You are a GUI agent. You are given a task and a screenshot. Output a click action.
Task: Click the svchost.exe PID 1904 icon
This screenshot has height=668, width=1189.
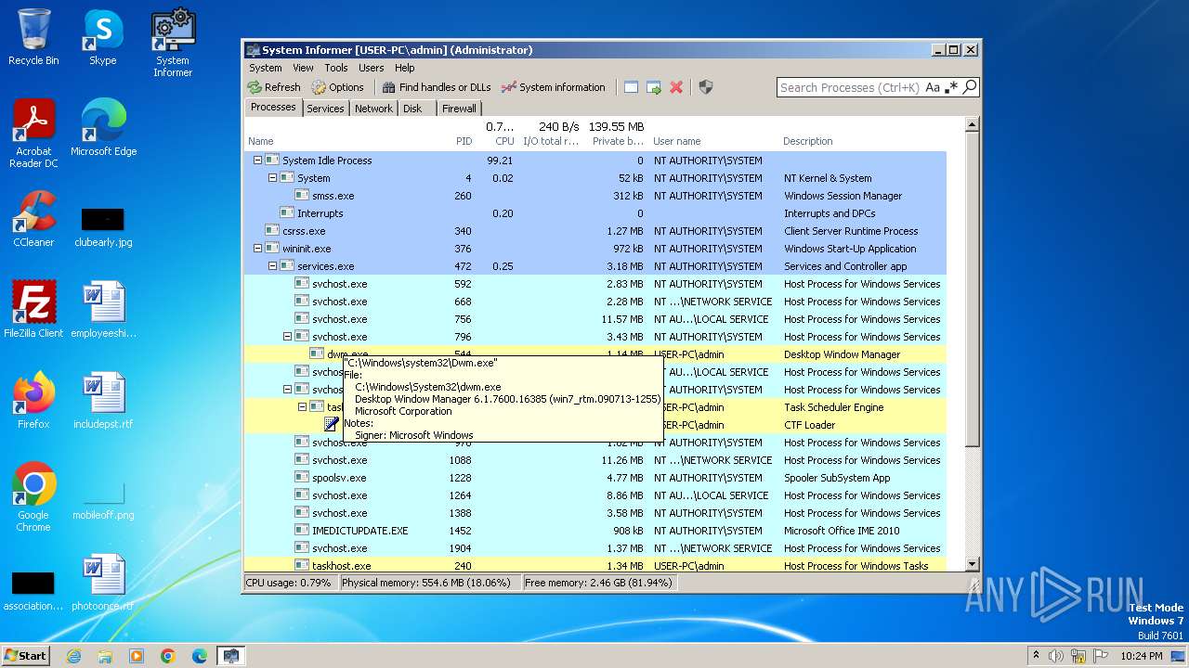point(302,548)
